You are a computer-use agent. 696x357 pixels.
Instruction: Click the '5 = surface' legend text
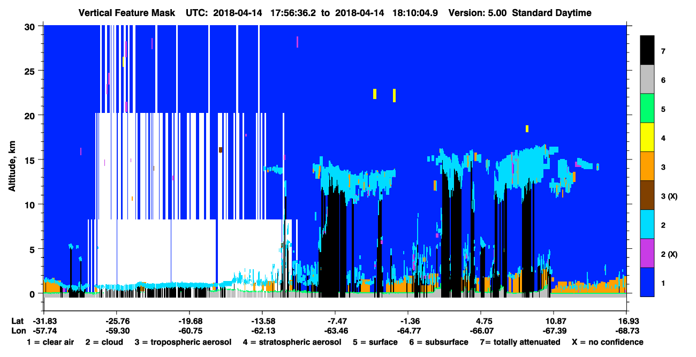pyautogui.click(x=375, y=342)
